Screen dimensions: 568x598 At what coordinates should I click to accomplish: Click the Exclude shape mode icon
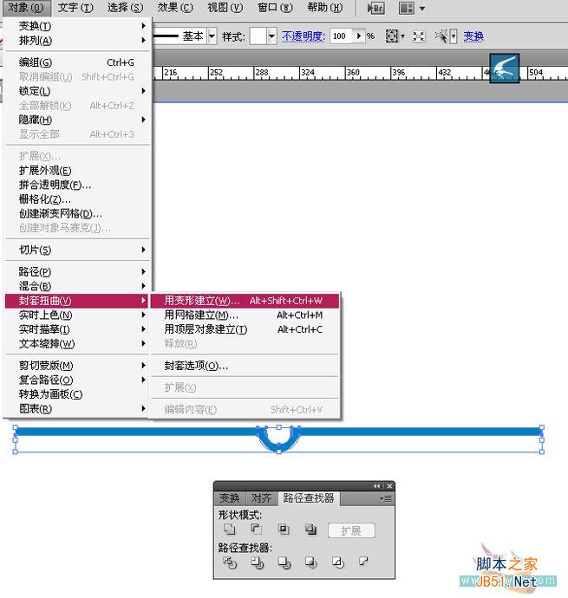point(310,530)
